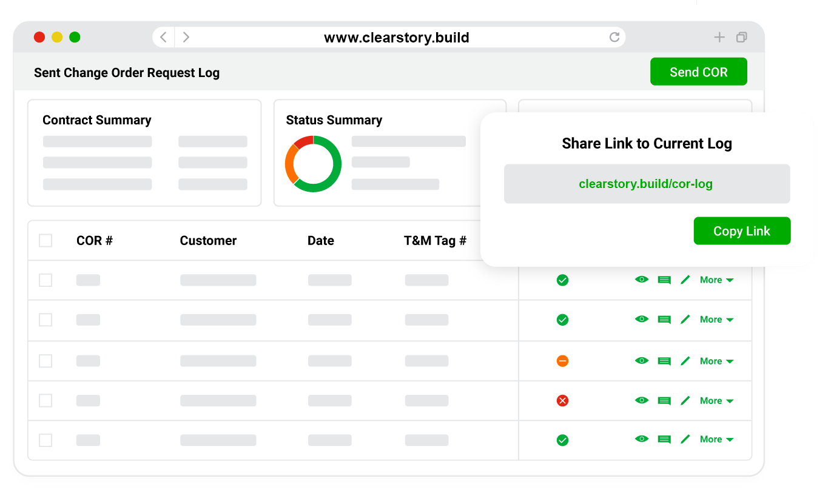The height and width of the screenshot is (498, 831).
Task: Click red segment of status donut chart
Action: coord(303,142)
